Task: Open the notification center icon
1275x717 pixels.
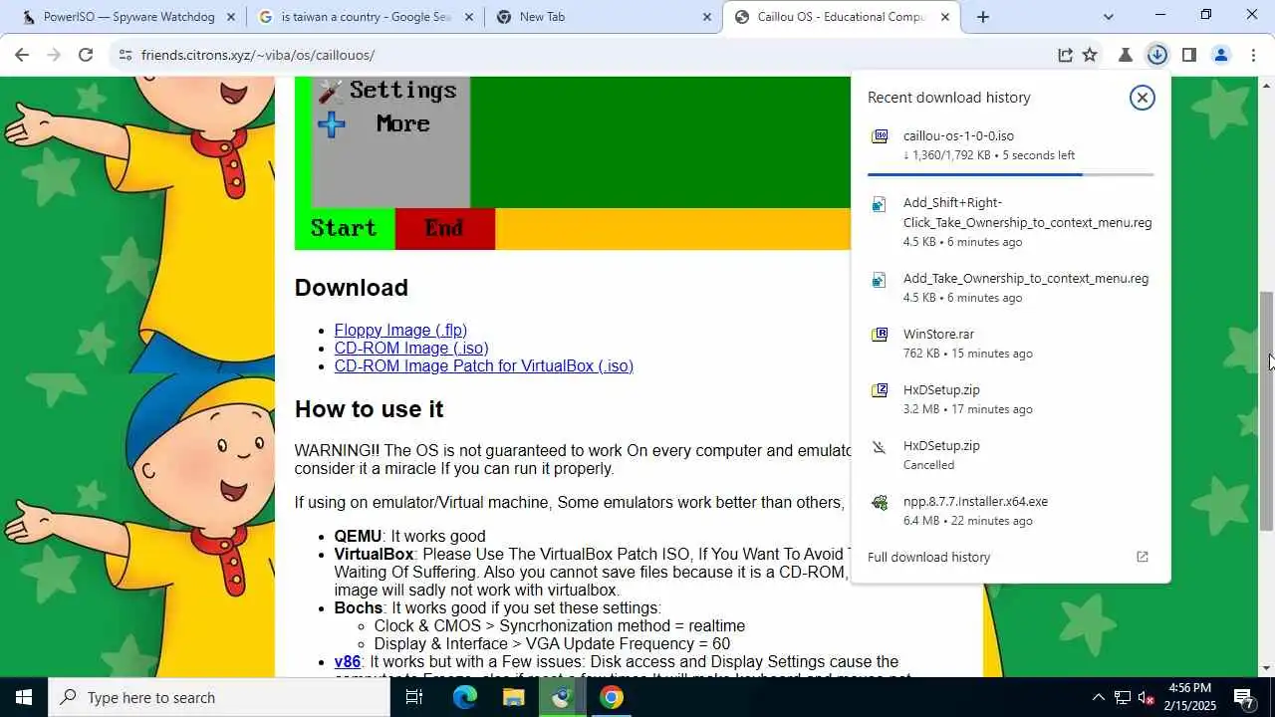Action: [x=1244, y=697]
